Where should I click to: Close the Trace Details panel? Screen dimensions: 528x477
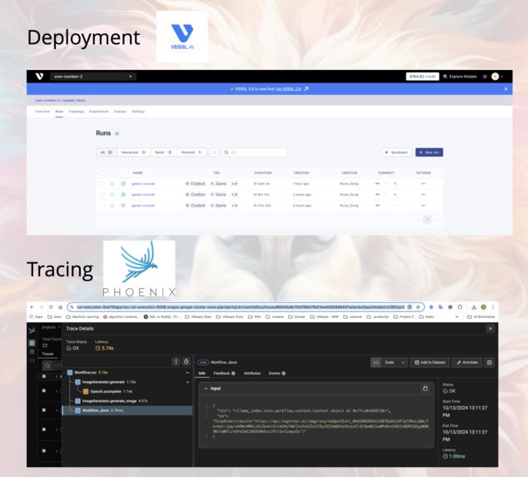tap(491, 329)
